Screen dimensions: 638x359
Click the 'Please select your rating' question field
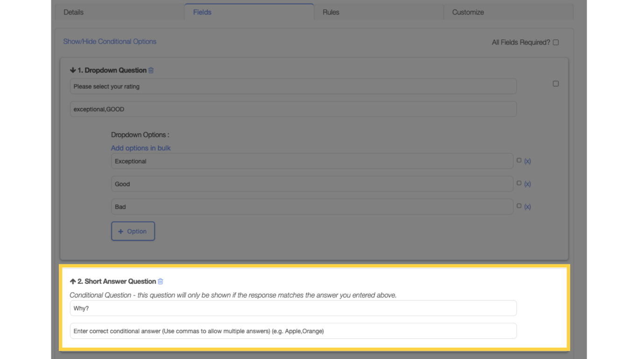tap(293, 86)
